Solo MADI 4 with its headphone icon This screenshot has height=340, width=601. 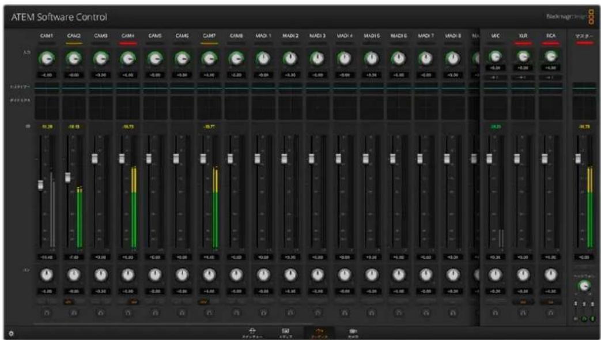(x=345, y=313)
